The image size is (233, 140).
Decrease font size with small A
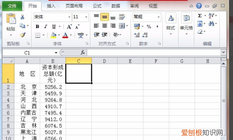pos(77,26)
